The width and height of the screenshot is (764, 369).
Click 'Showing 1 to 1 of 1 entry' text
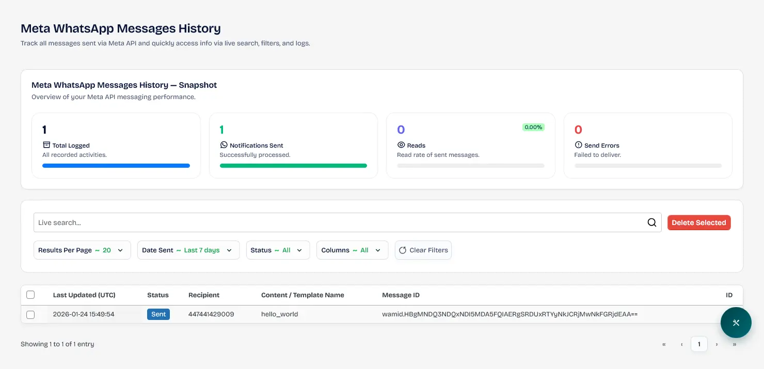coord(57,344)
